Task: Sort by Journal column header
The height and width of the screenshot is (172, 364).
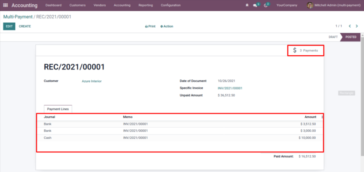Action: pyautogui.click(x=49, y=117)
